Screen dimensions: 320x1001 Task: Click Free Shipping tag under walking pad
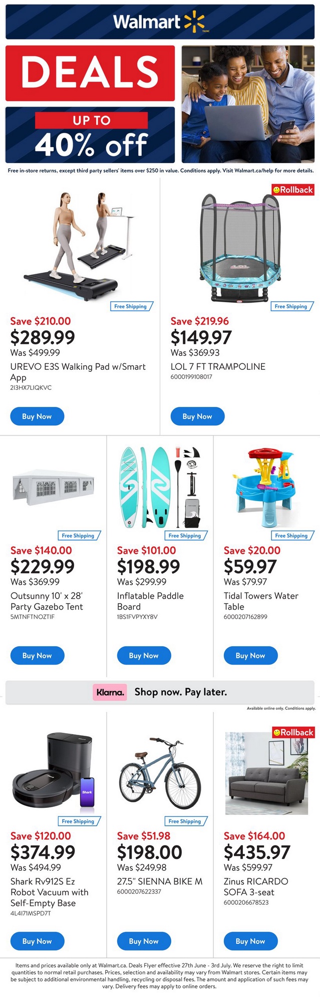click(131, 306)
